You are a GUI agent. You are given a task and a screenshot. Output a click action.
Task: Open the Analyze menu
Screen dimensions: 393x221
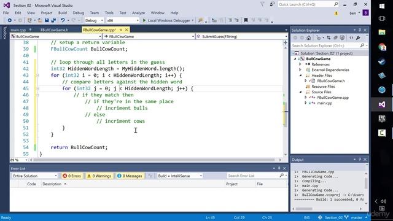[138, 13]
